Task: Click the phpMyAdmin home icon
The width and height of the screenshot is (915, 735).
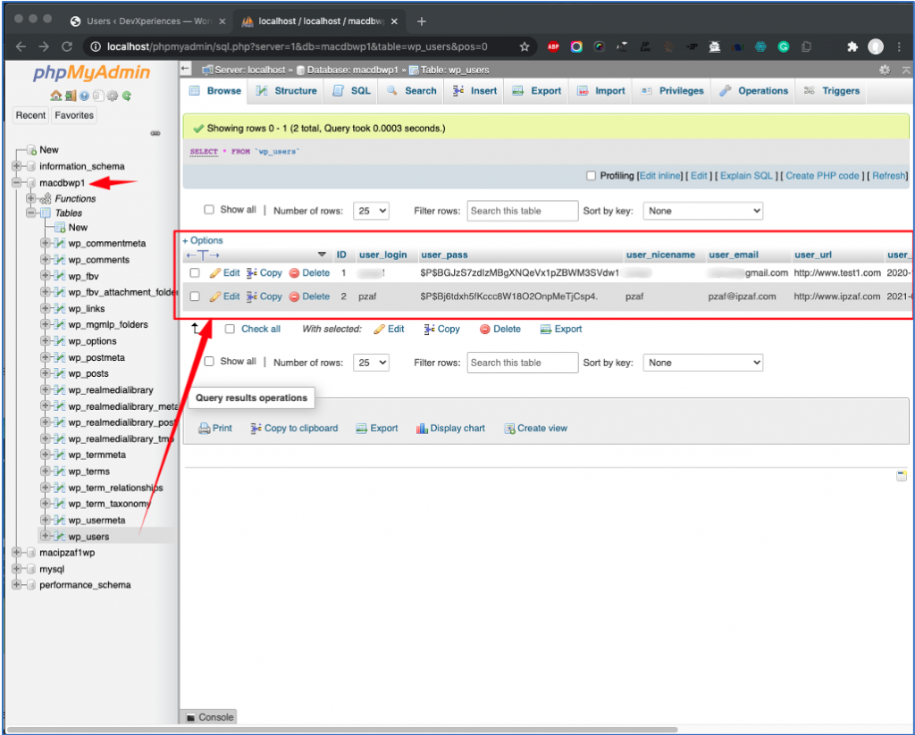Action: click(55, 96)
